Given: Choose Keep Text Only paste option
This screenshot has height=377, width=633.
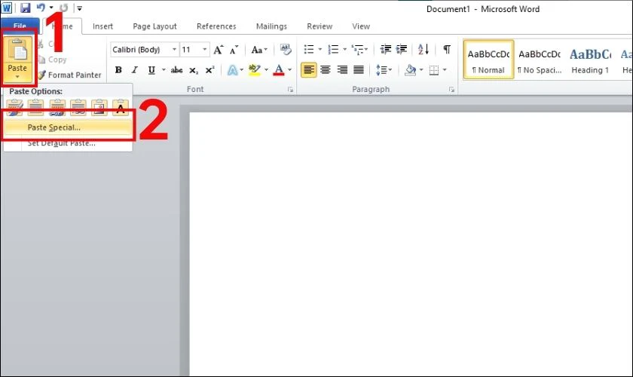Looking at the screenshot, I should click(121, 107).
